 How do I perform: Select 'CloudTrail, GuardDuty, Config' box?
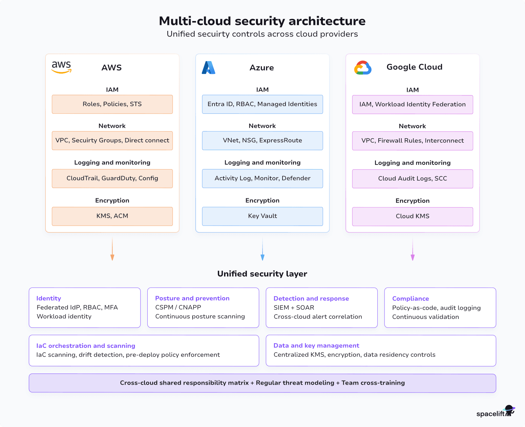[112, 178]
